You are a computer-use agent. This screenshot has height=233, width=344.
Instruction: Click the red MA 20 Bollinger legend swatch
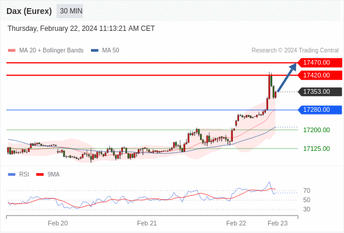point(12,51)
